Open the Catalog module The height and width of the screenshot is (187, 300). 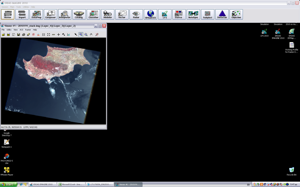point(79,14)
